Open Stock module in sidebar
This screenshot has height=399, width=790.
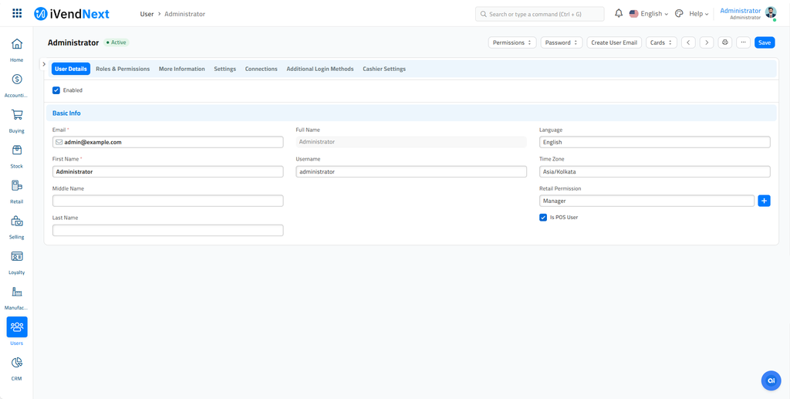click(x=17, y=156)
